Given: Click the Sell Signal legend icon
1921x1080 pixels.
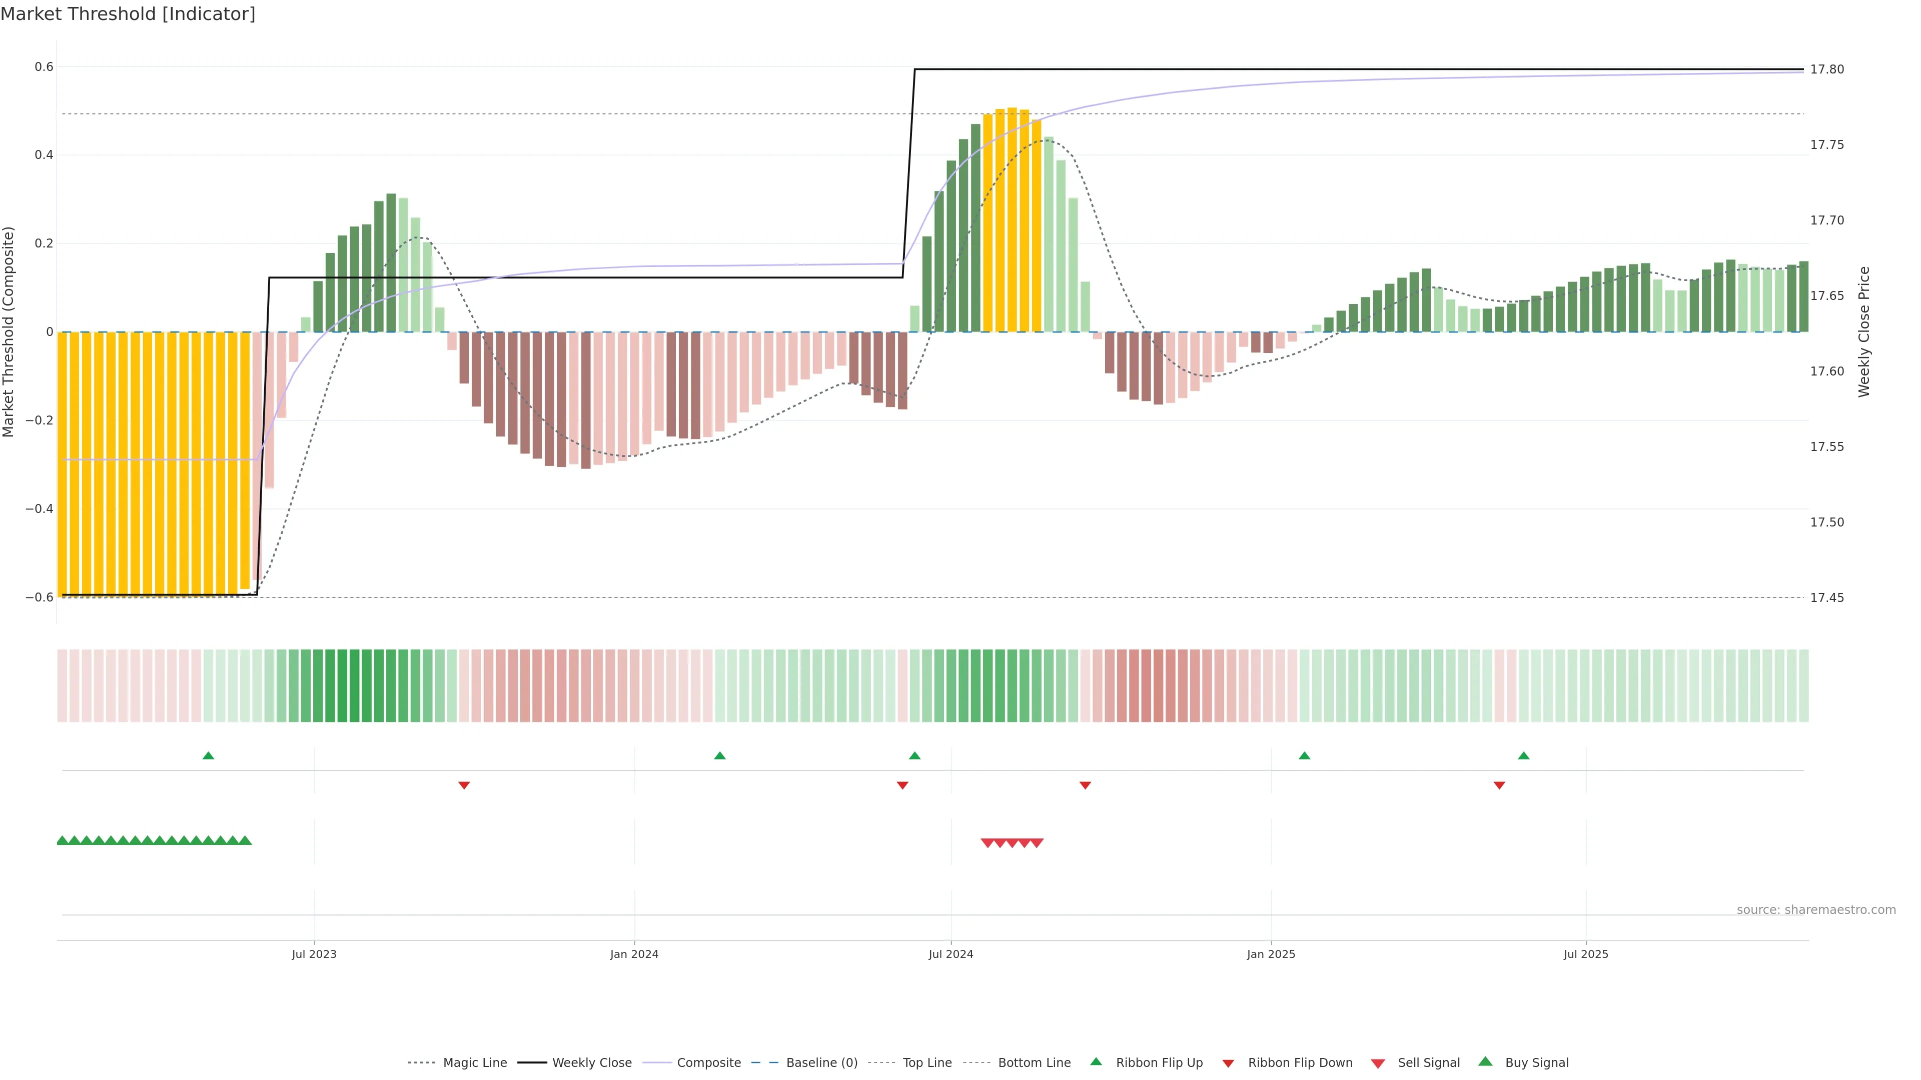Looking at the screenshot, I should tap(1378, 1063).
